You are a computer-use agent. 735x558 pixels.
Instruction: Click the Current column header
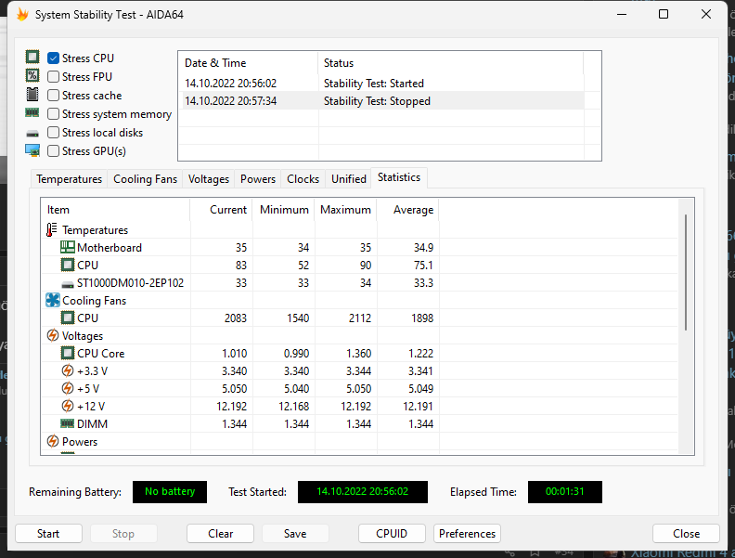221,210
